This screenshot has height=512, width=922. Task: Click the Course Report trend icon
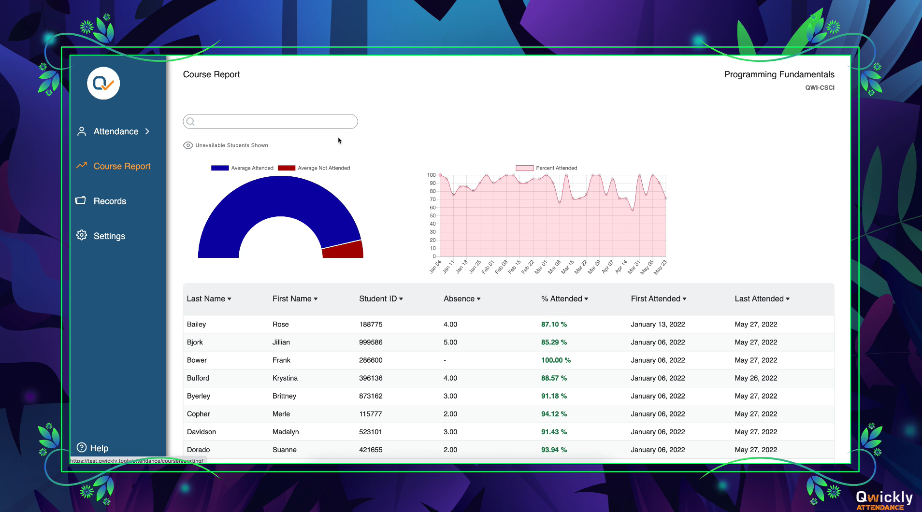pos(82,166)
